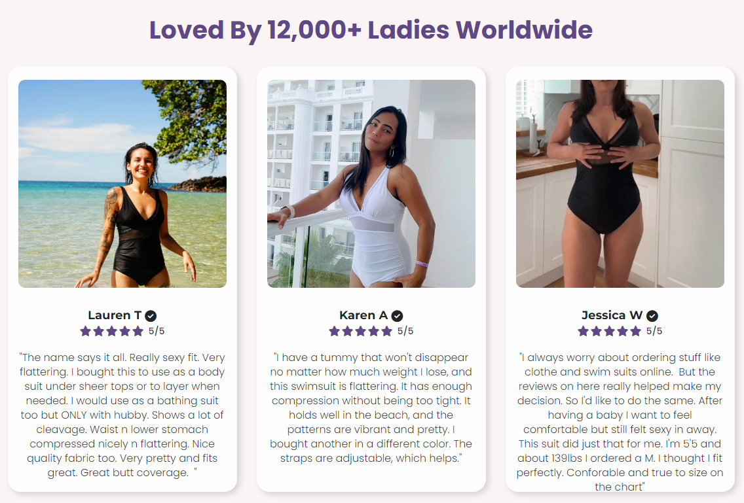Click the Lauren T reviewer name
Screen dimensions: 744x503
pyautogui.click(x=115, y=315)
